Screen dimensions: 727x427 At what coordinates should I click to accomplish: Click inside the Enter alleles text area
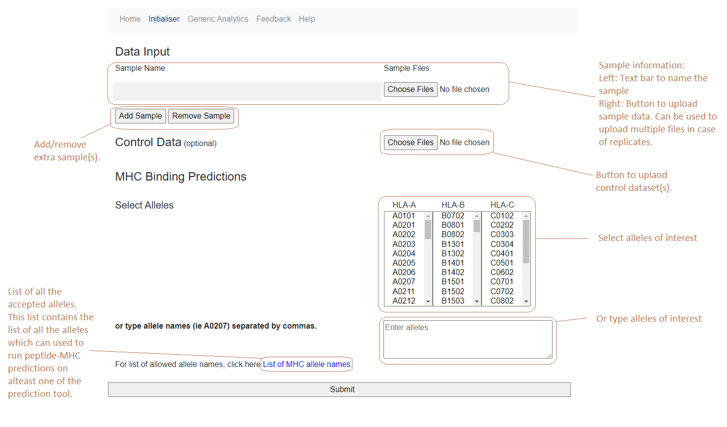coord(467,339)
